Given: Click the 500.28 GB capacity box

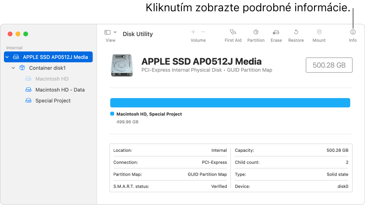Looking at the screenshot, I should click(x=329, y=65).
